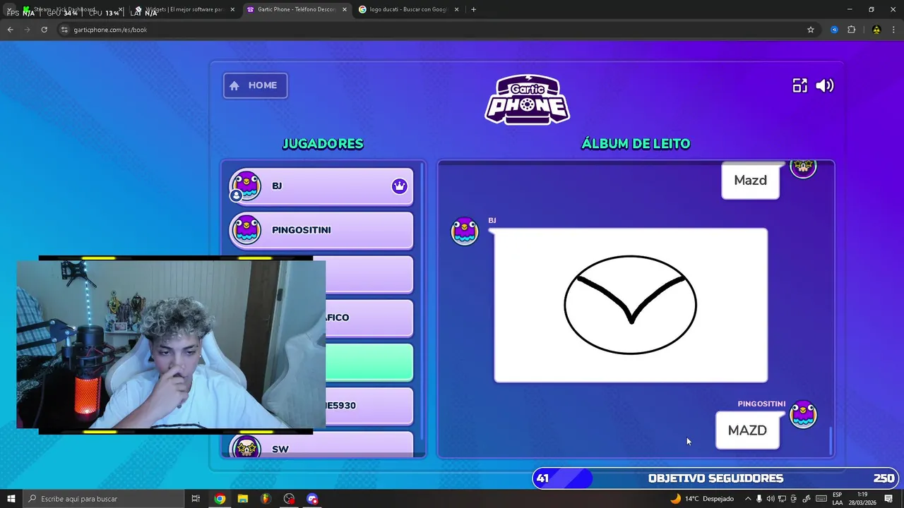904x508 pixels.
Task: Open the clock showing 1:19
Action: click(x=862, y=499)
